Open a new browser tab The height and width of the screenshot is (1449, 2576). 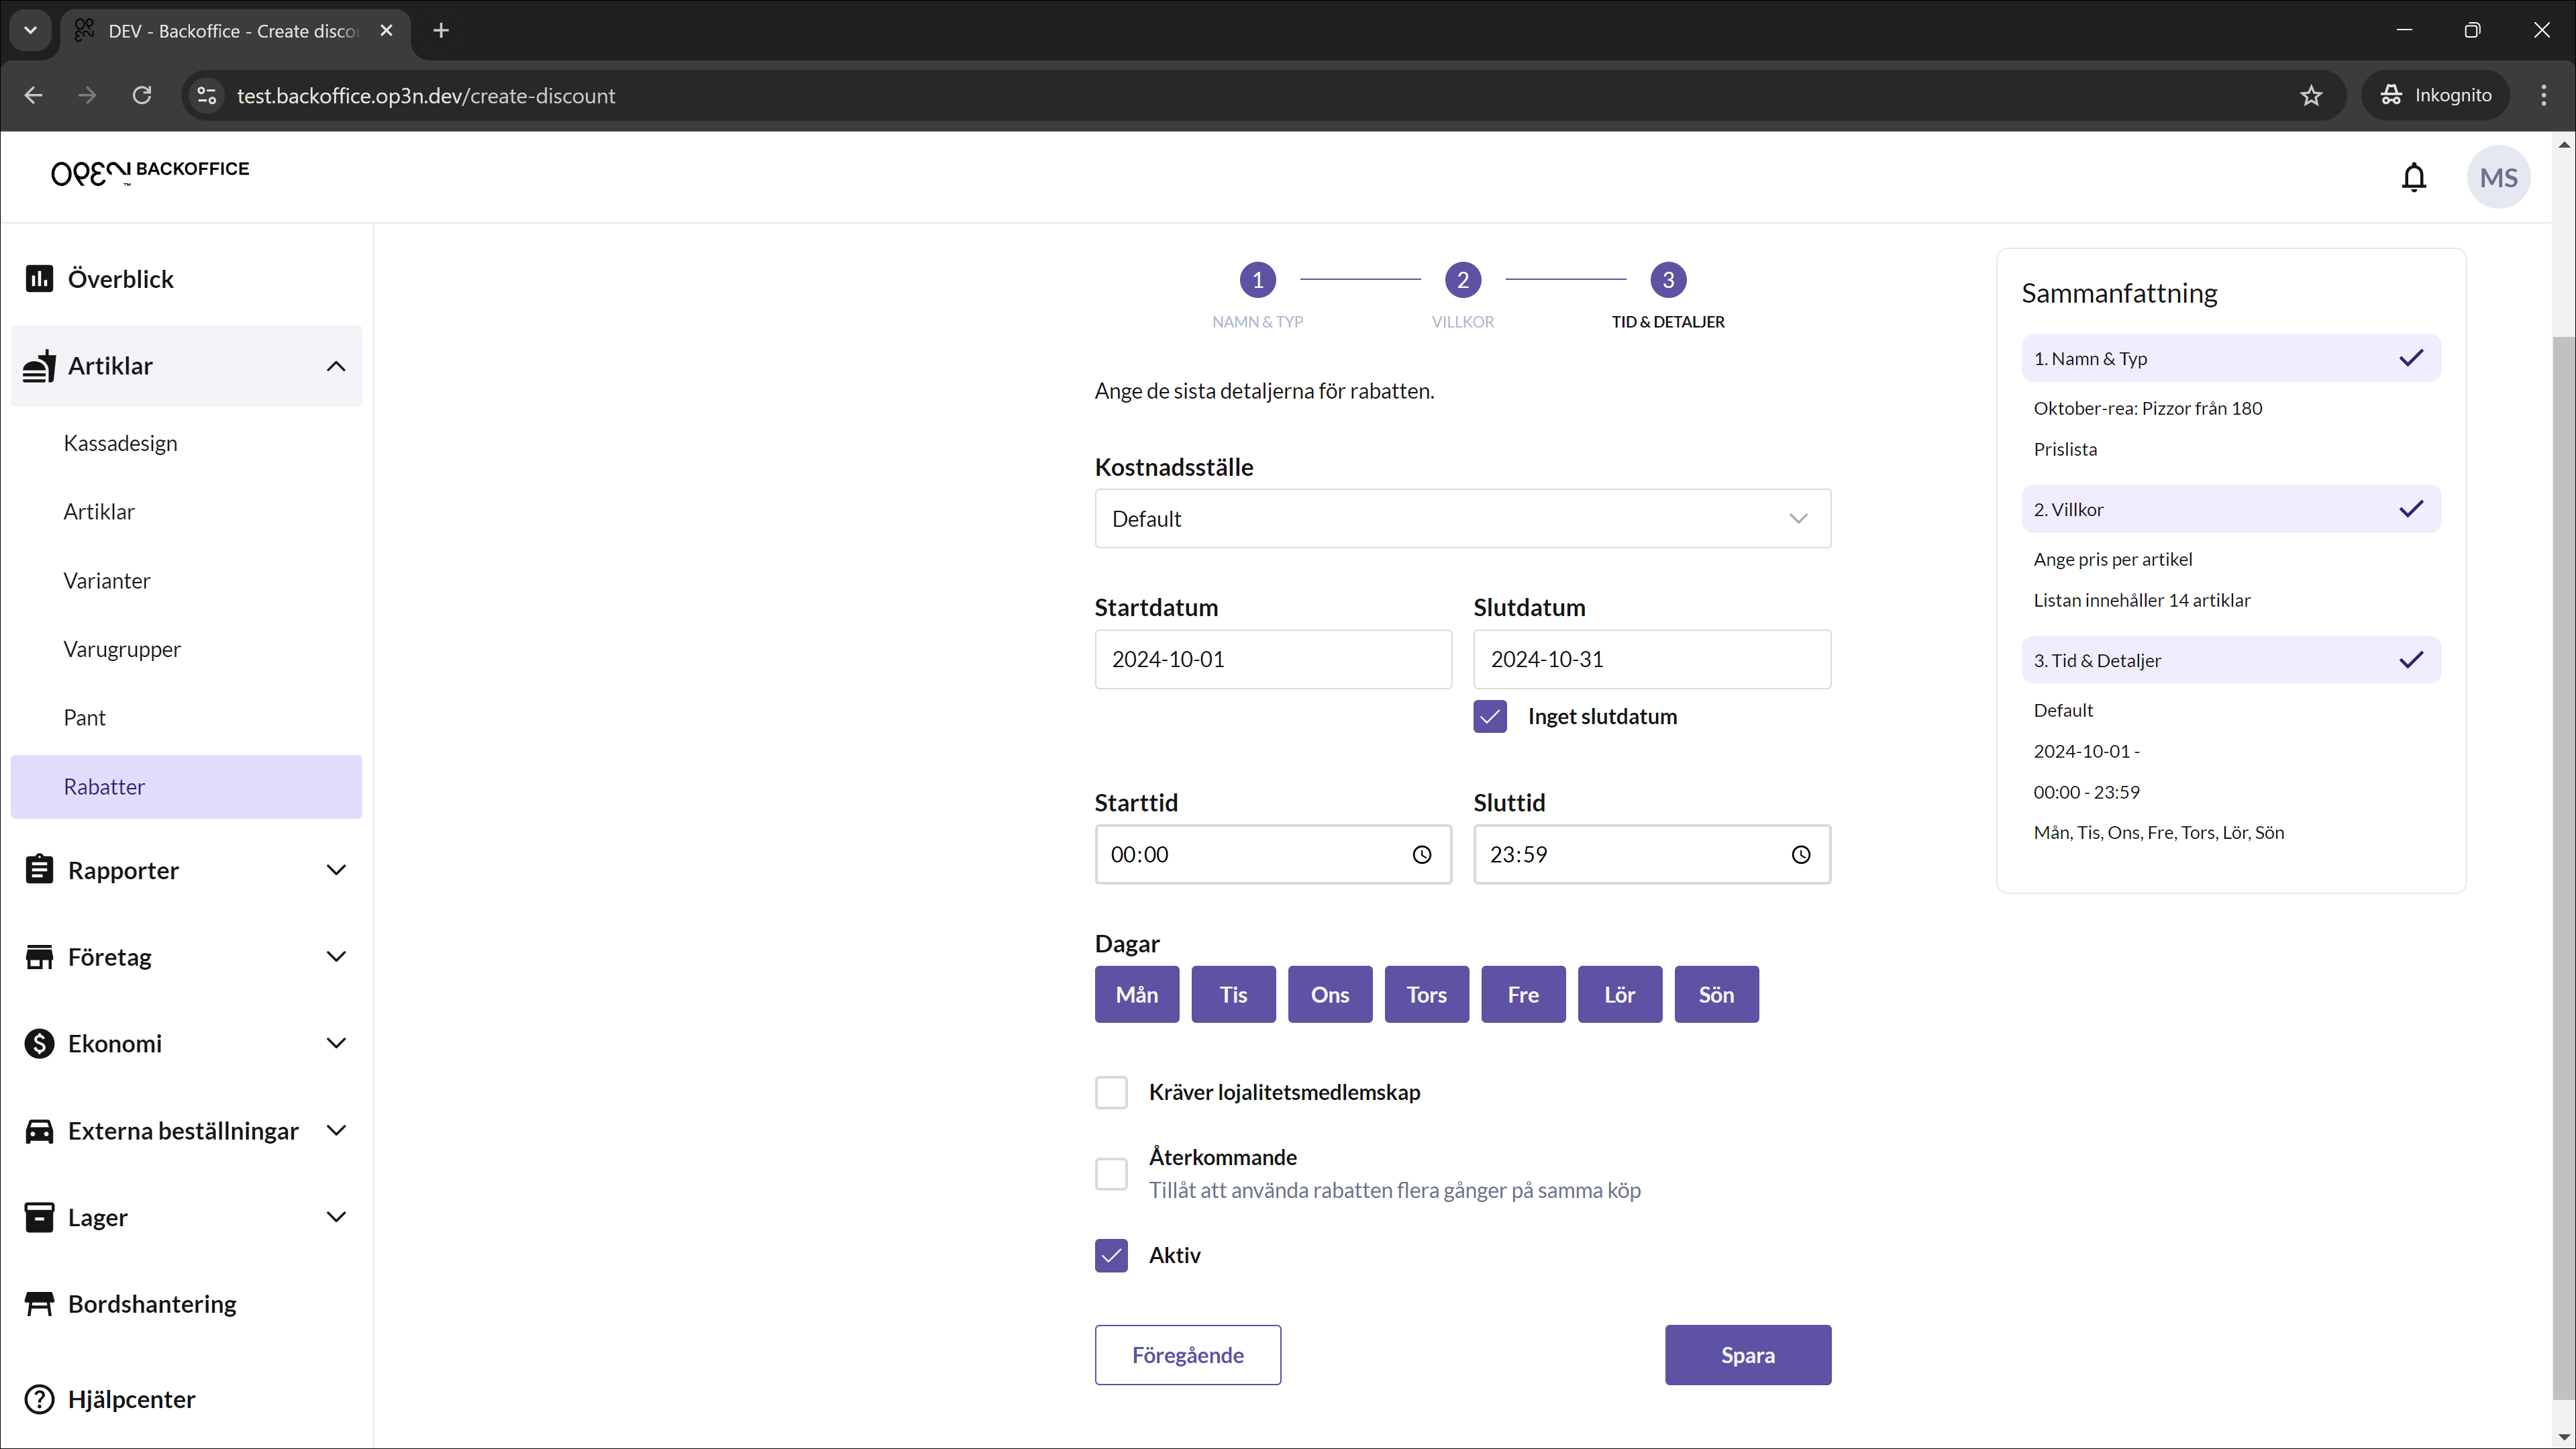pyautogui.click(x=441, y=30)
